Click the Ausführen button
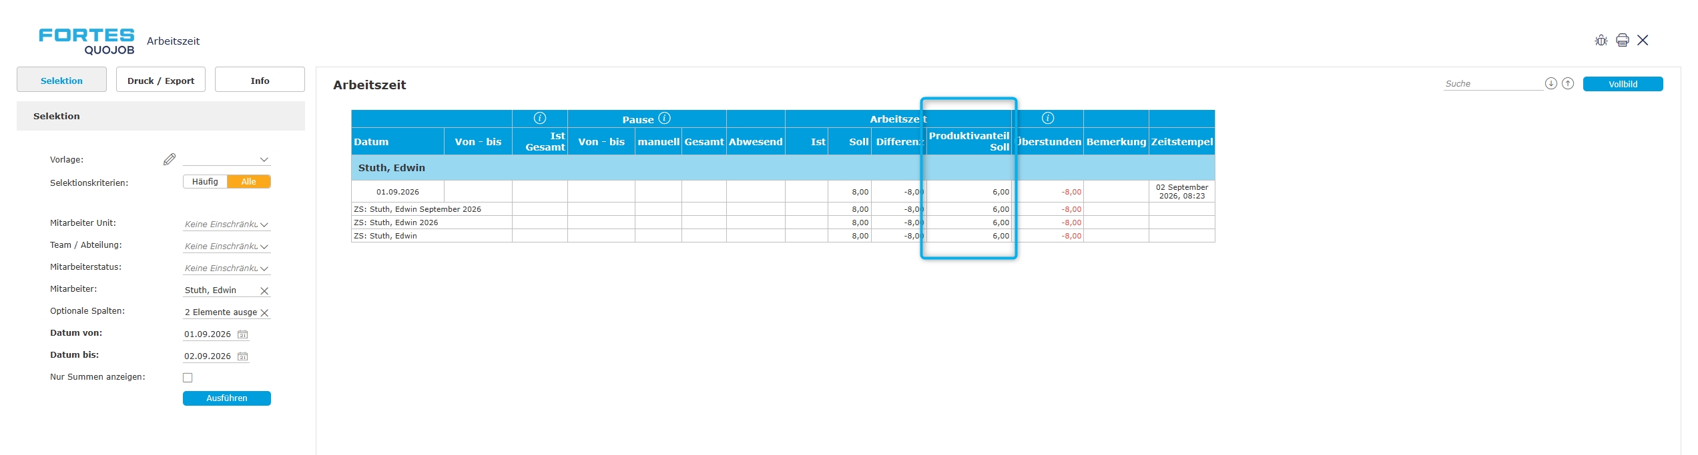1698x455 pixels. pyautogui.click(x=227, y=398)
